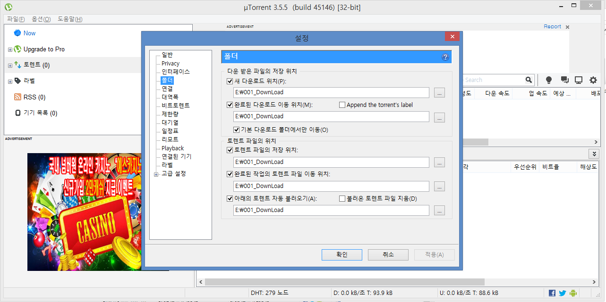
Task: Click the double-chevron collapse button in detail pane
Action: [x=593, y=154]
